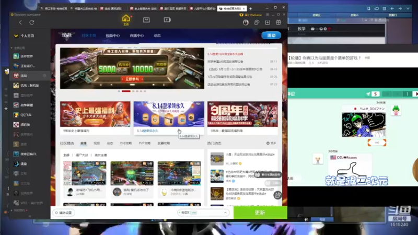The image size is (418, 235).
Task: Close the active browser tab
Action: (243, 9)
